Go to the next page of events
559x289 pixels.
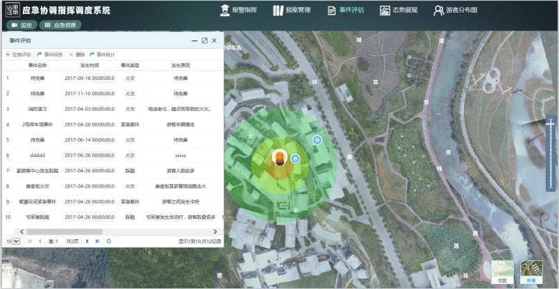click(87, 241)
